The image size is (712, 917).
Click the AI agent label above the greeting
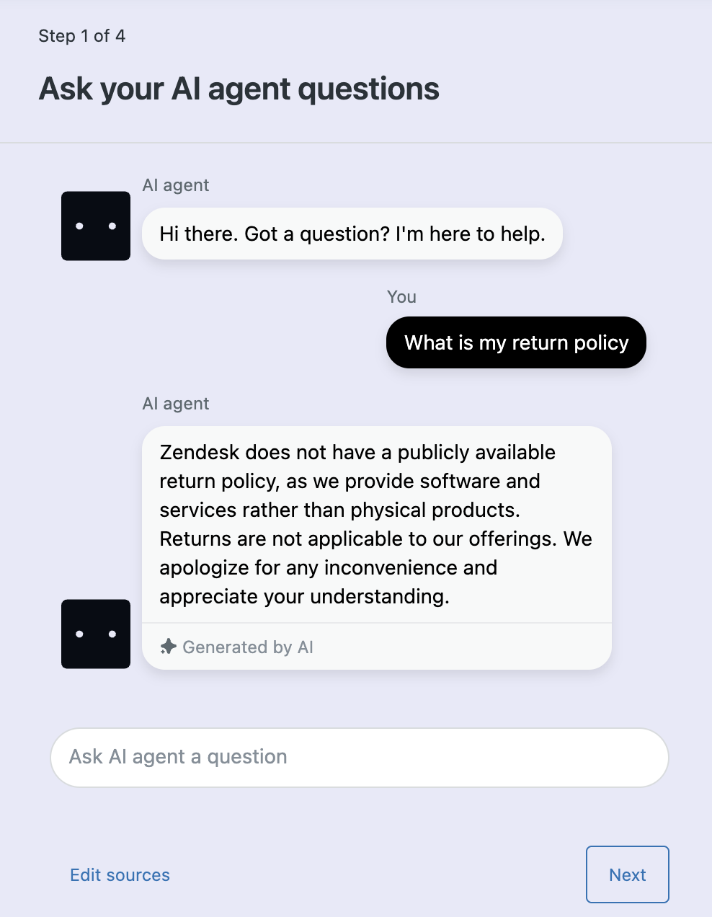click(176, 185)
